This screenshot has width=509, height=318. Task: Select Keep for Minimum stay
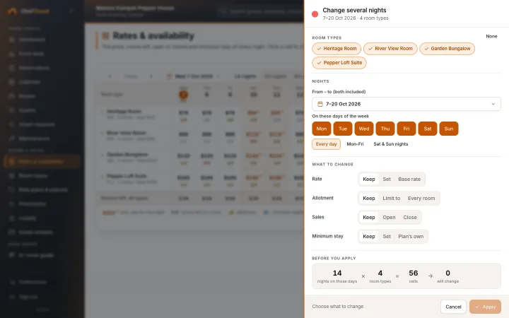tap(369, 237)
